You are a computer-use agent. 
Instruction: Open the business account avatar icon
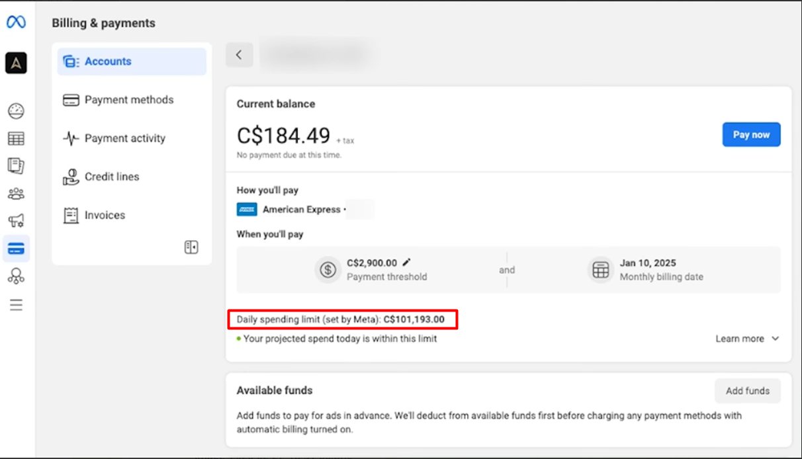[16, 63]
